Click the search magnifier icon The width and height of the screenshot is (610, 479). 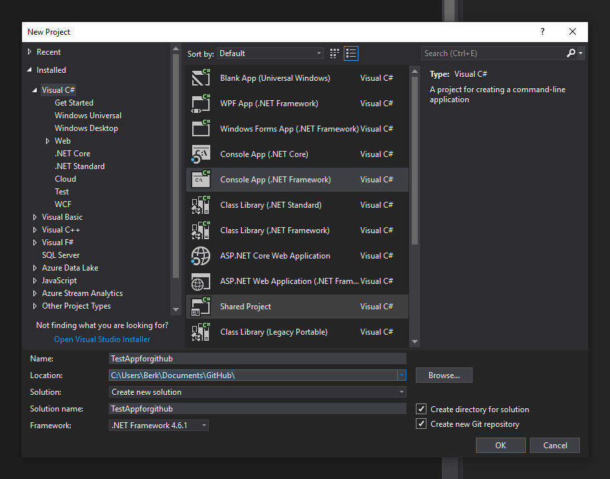tap(571, 53)
